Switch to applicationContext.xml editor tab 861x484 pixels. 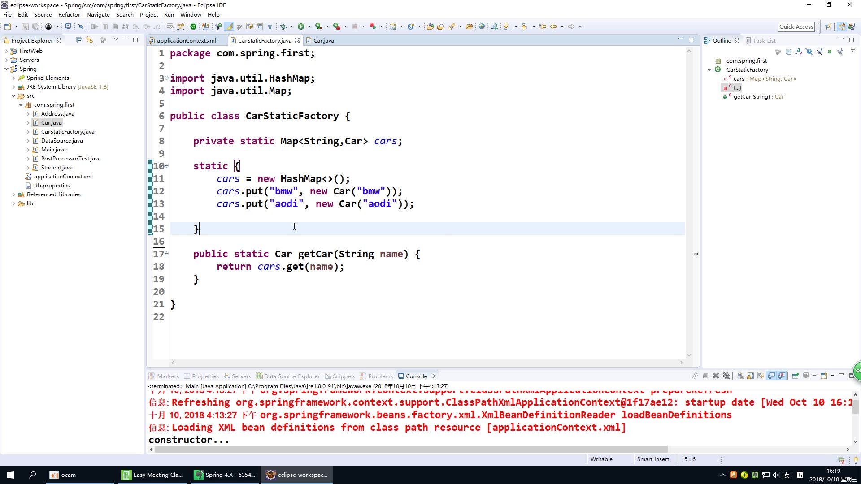pyautogui.click(x=186, y=40)
